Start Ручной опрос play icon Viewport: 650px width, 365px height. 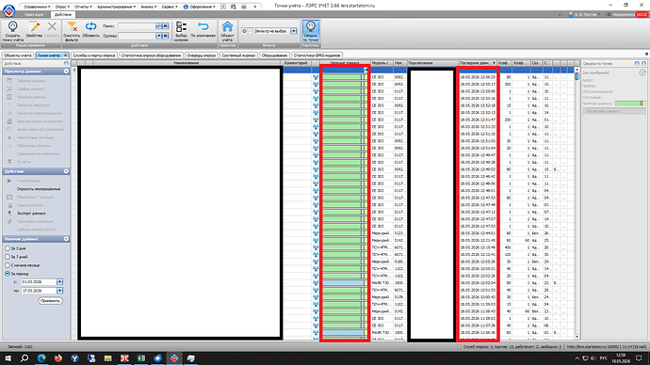pos(9,181)
